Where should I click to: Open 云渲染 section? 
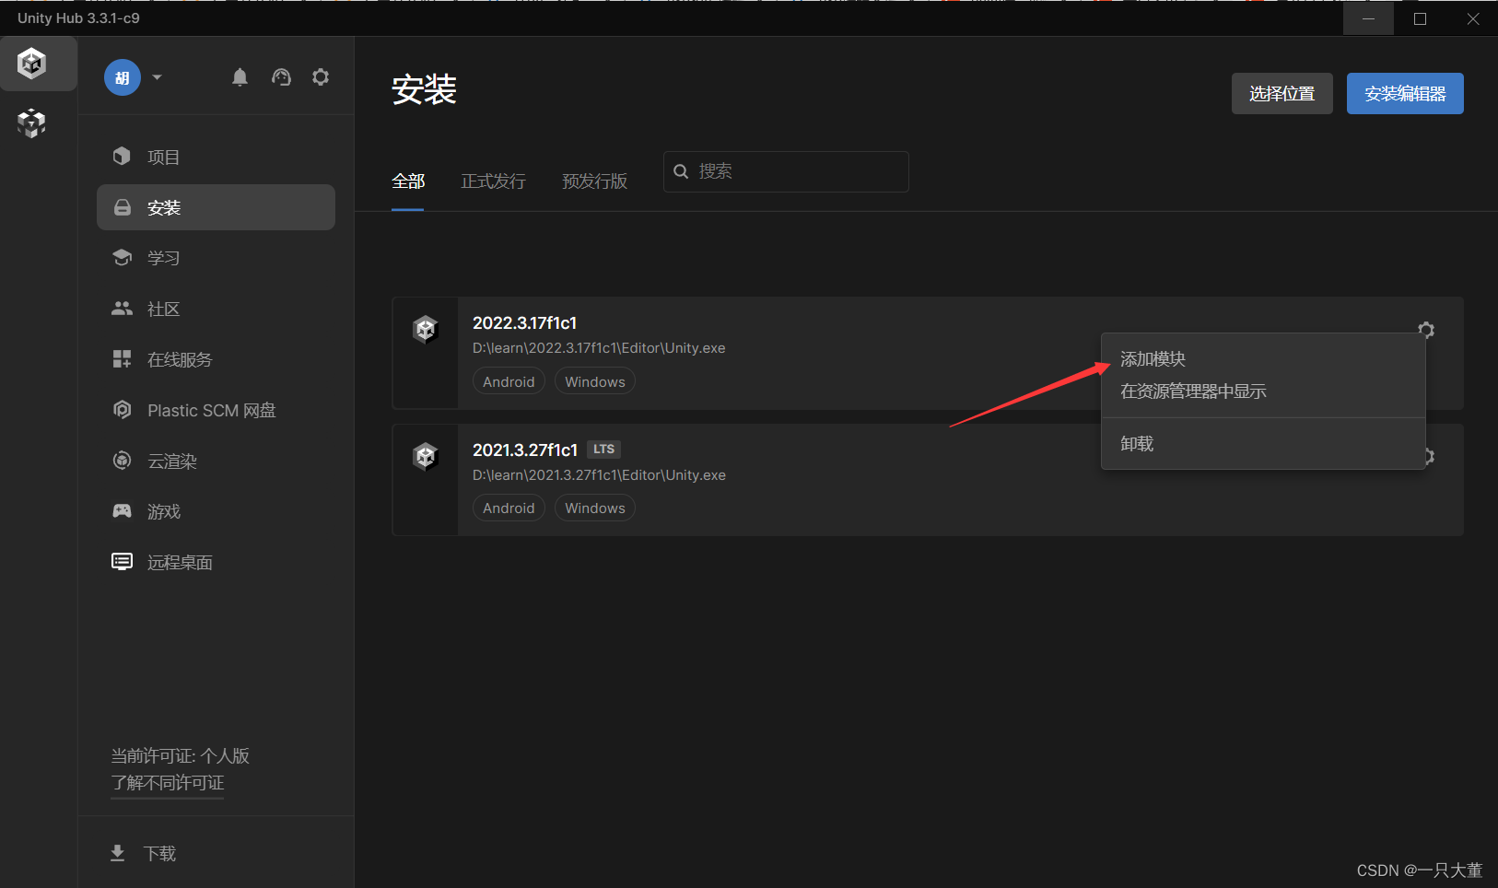point(216,461)
